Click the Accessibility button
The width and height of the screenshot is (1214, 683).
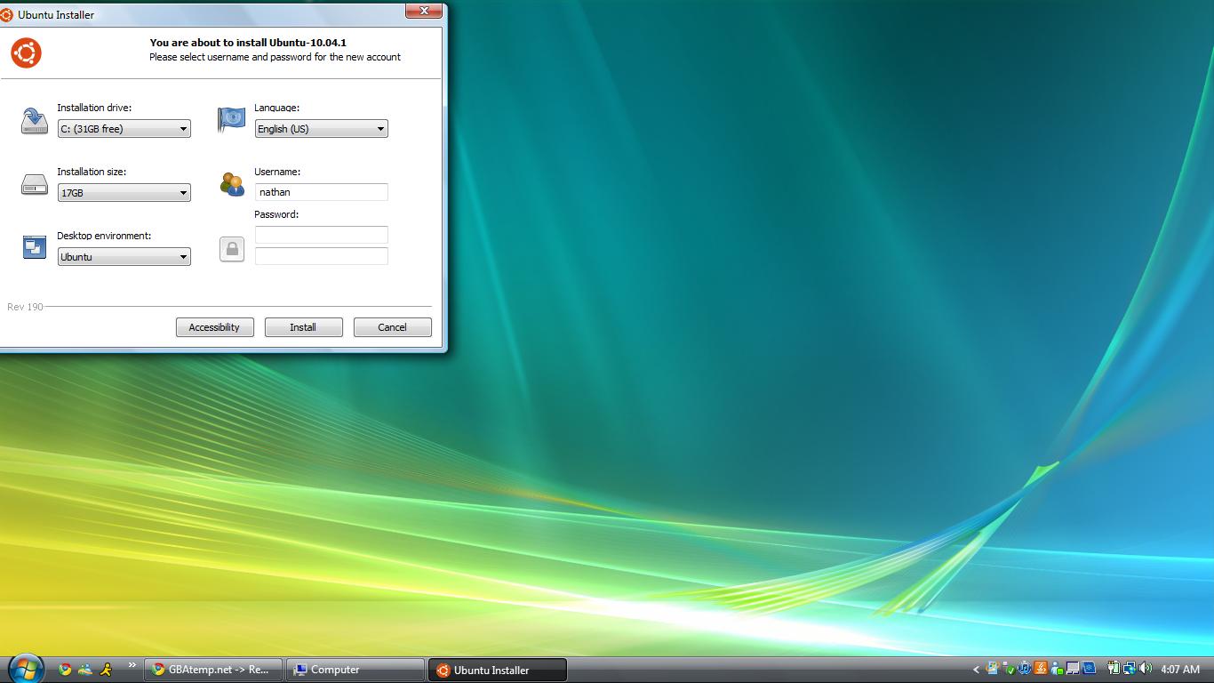pyautogui.click(x=215, y=327)
